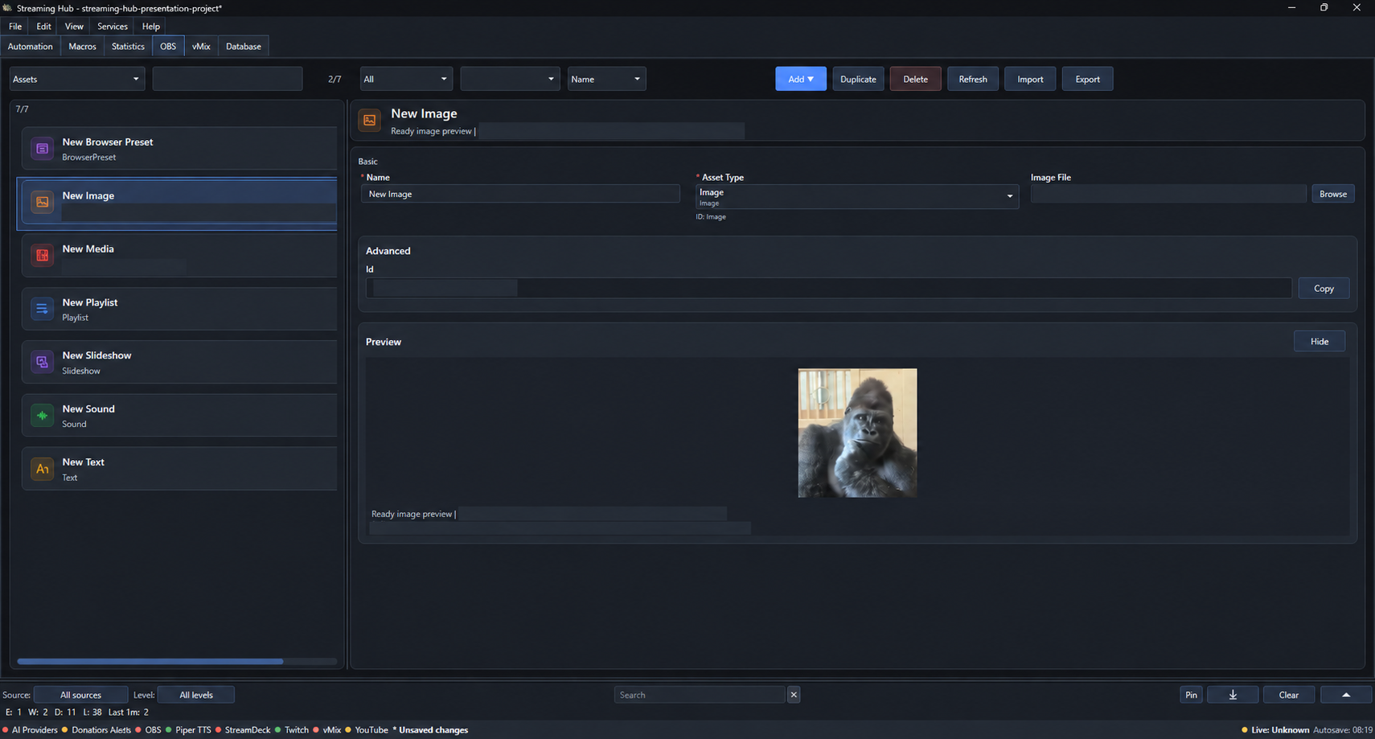This screenshot has width=1375, height=739.
Task: Click the Export button
Action: click(x=1087, y=79)
